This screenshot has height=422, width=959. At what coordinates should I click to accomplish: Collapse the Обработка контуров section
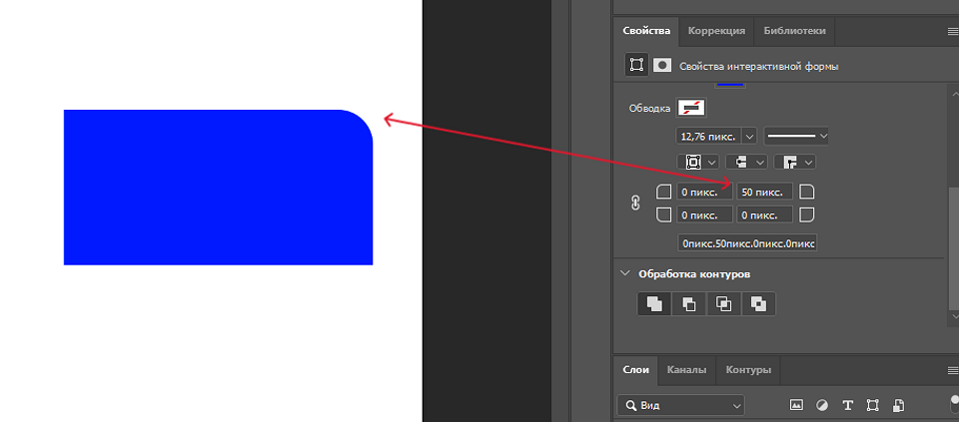coord(625,273)
